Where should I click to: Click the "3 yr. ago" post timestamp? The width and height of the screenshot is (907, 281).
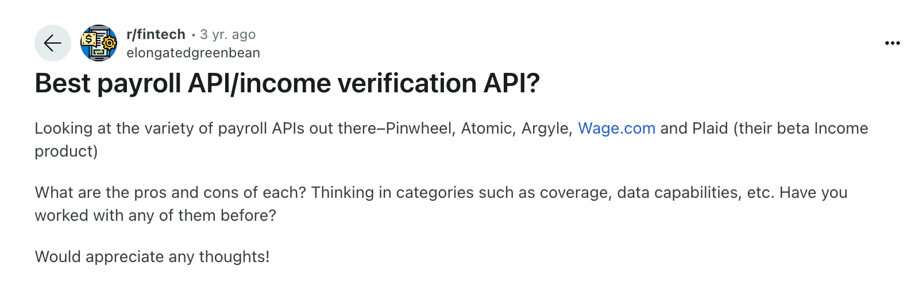[x=227, y=34]
